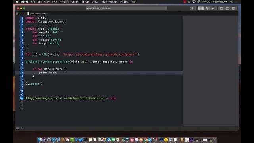Click the resume() call on line 19
The width and height of the screenshot is (254, 143).
pyautogui.click(x=36, y=84)
